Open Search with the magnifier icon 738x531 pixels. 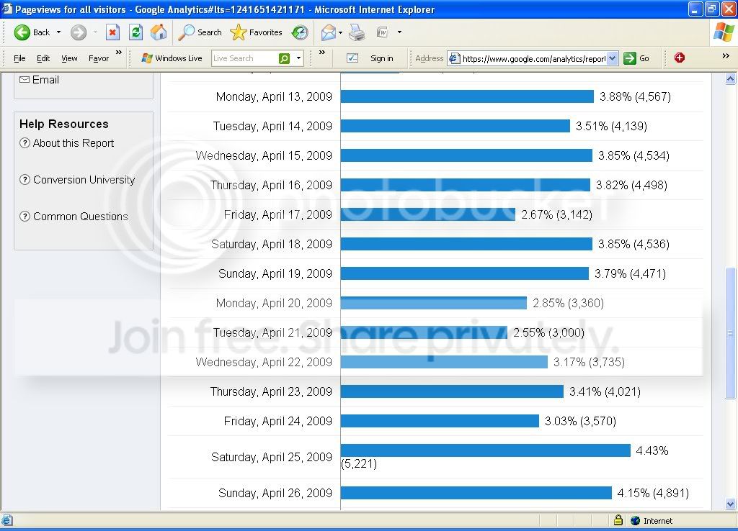[x=187, y=32]
